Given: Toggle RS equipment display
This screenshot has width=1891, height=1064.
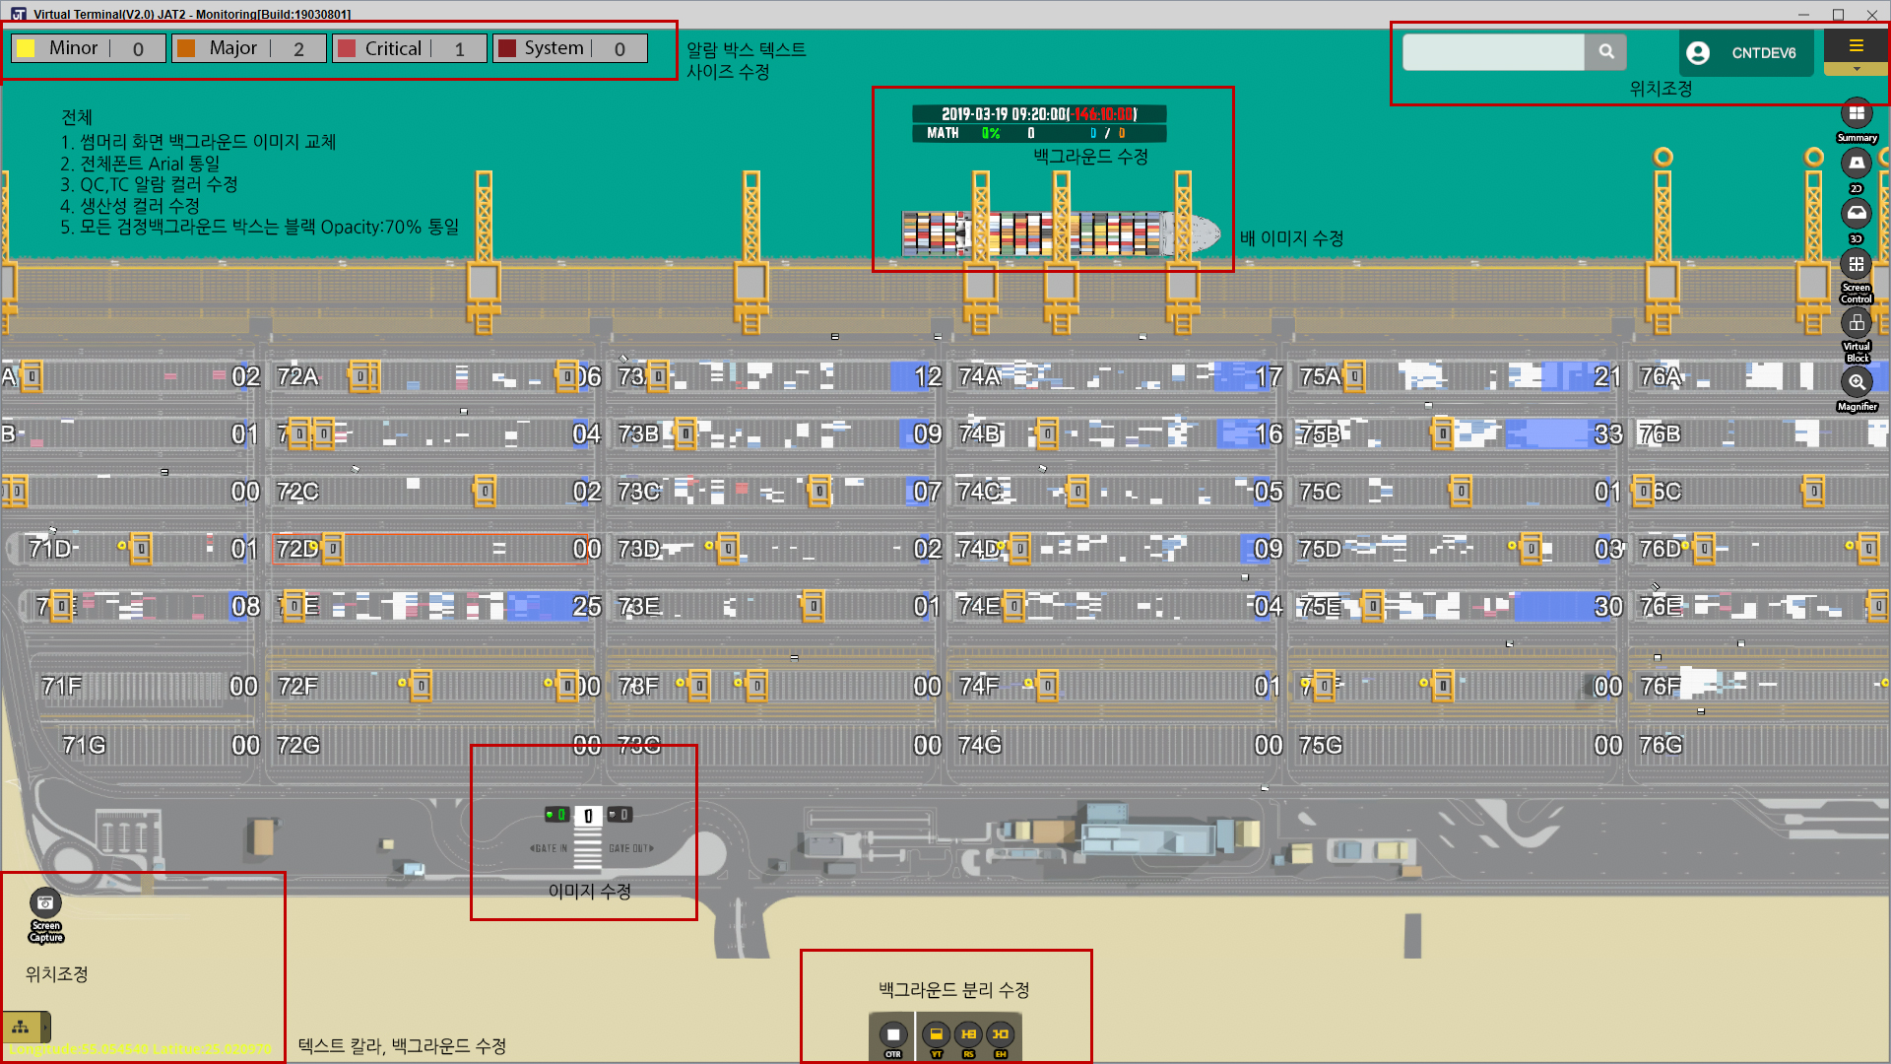Looking at the screenshot, I should (x=968, y=1034).
